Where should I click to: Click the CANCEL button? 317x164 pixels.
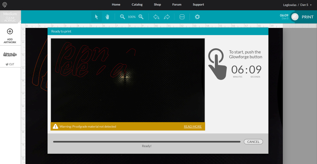[253, 142]
